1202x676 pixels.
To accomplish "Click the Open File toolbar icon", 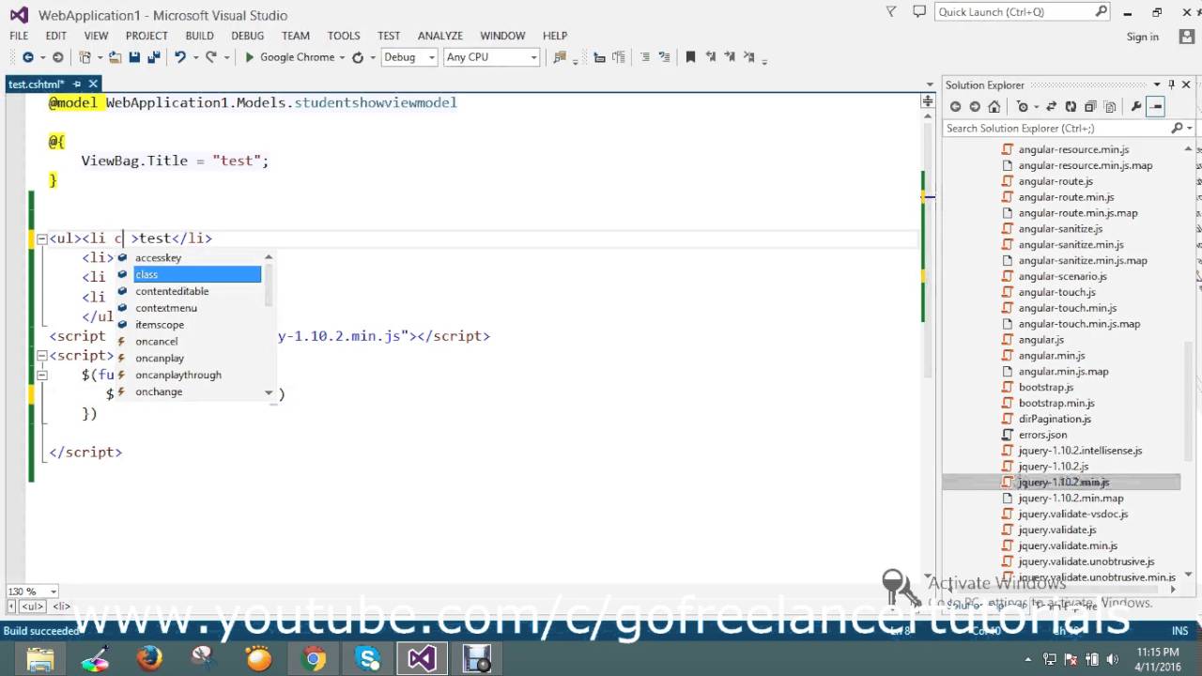I will [115, 57].
